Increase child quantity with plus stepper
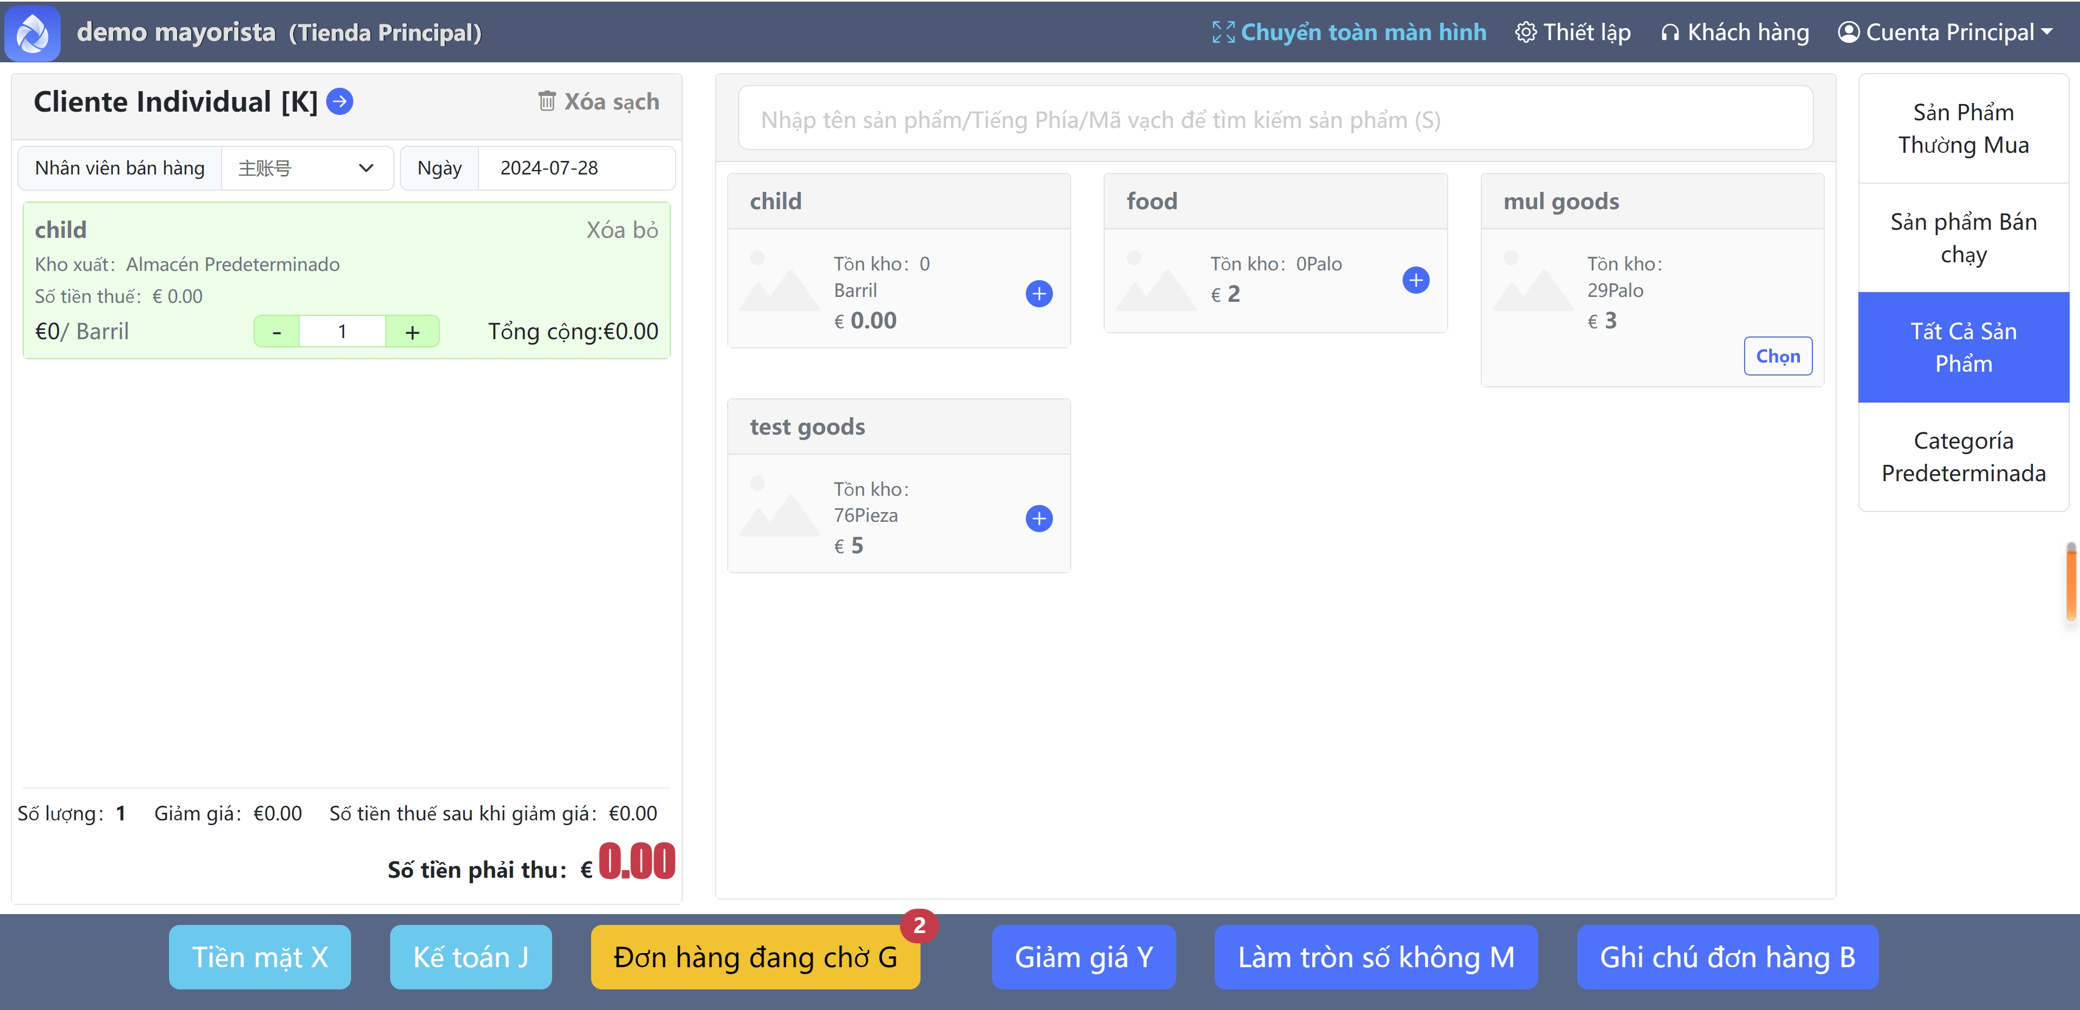Viewport: 2080px width, 1010px height. (x=412, y=332)
